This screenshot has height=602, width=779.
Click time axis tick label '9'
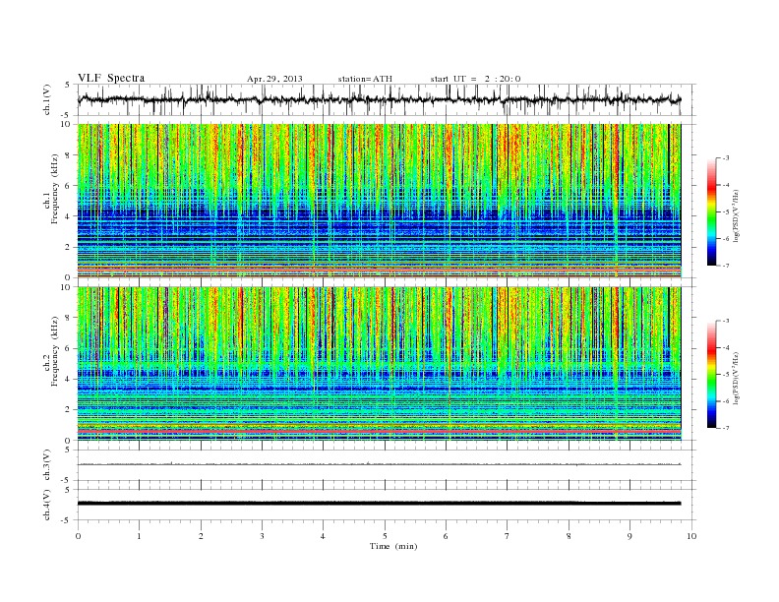point(629,536)
